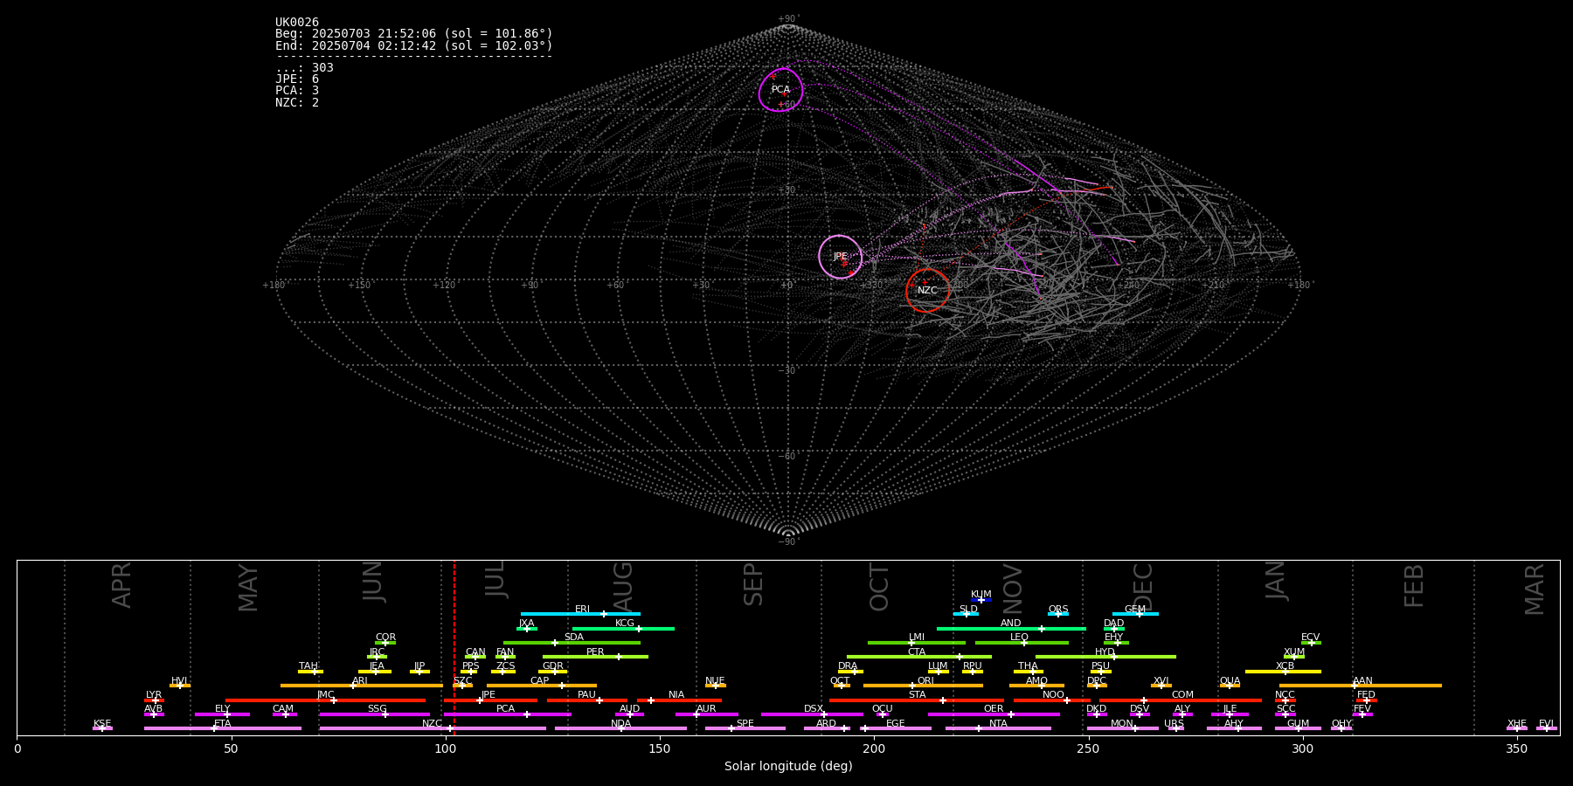Image resolution: width=1573 pixels, height=786 pixels.
Task: Click the ERI shower bar label
Action: 582,610
